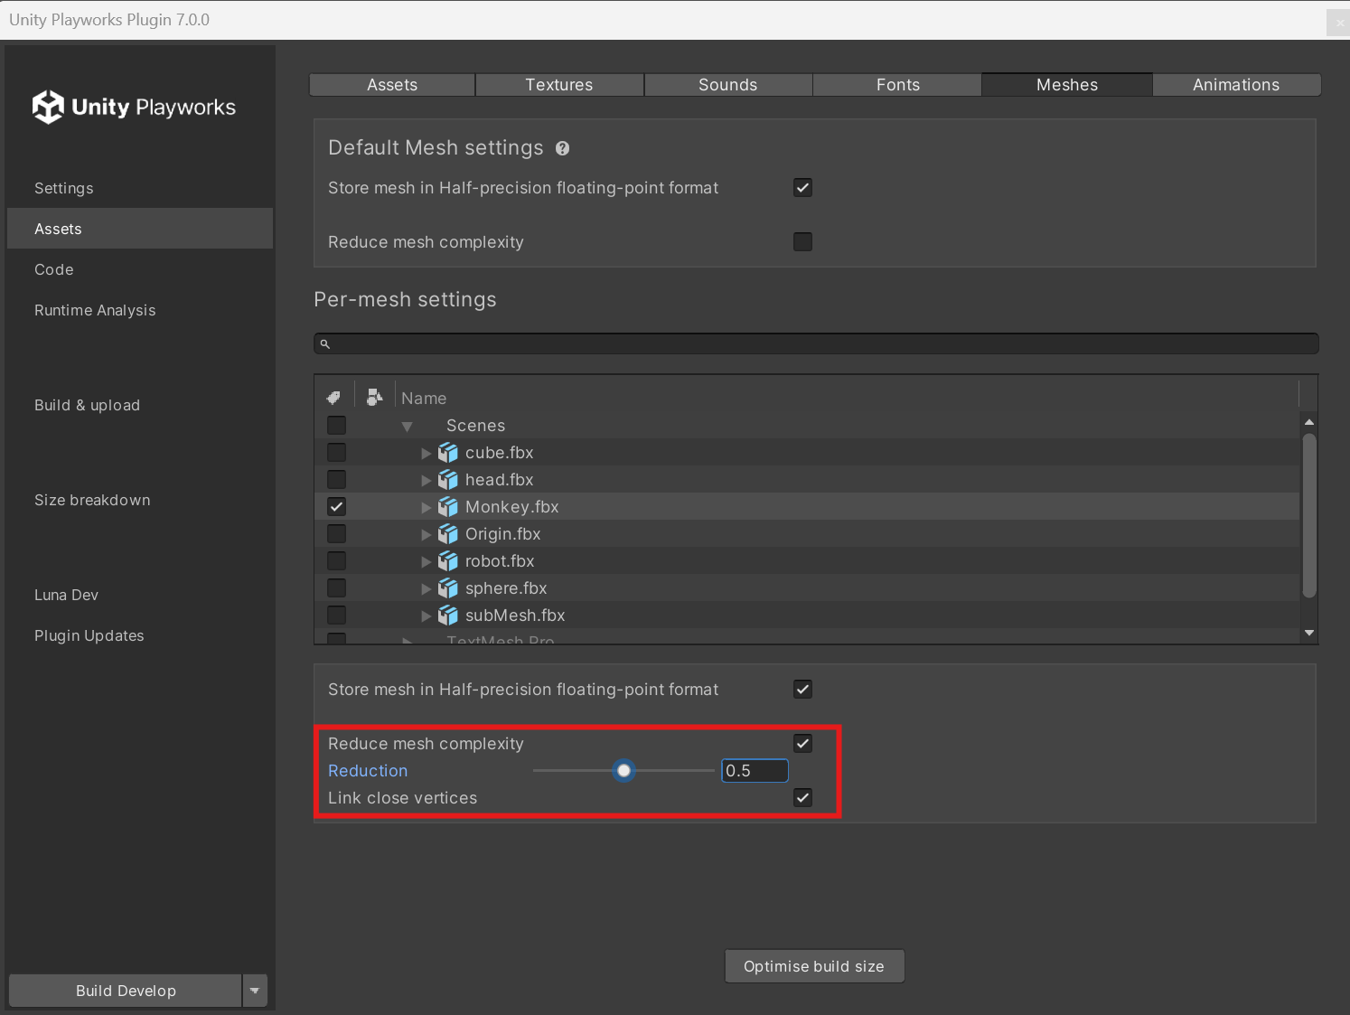
Task: Open the Build Develop dropdown arrow
Action: pos(255,991)
